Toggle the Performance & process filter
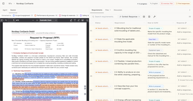 (46, 15)
